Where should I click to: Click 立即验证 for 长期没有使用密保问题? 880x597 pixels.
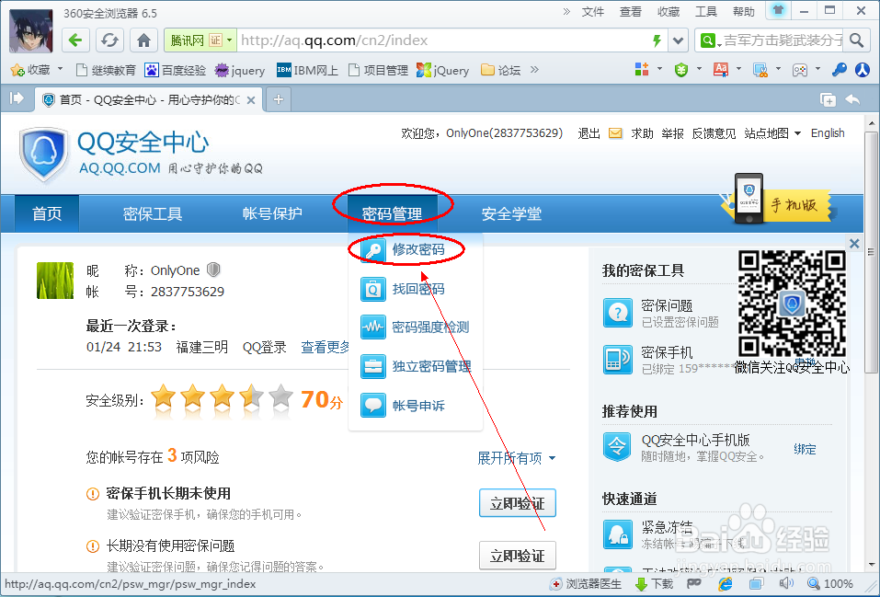(x=518, y=556)
